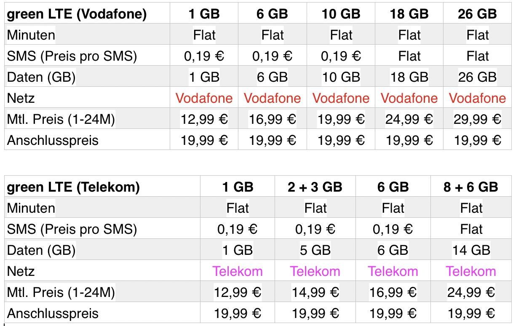Select the bold 18 GB column header
The image size is (513, 326).
click(409, 14)
